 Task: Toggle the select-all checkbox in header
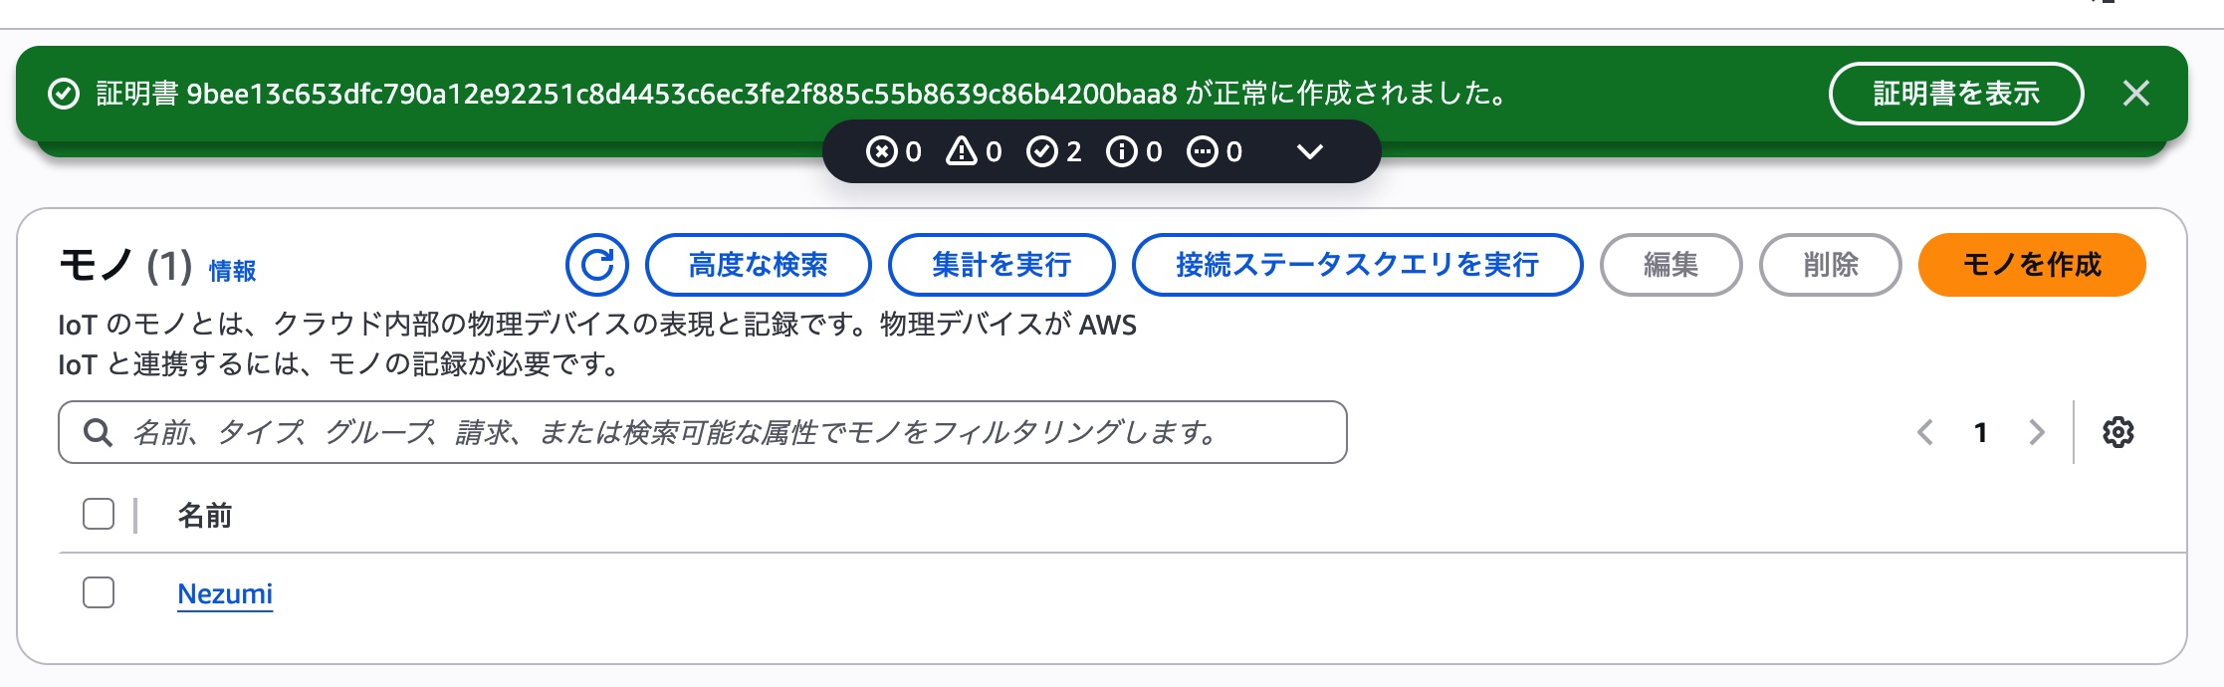pyautogui.click(x=99, y=514)
